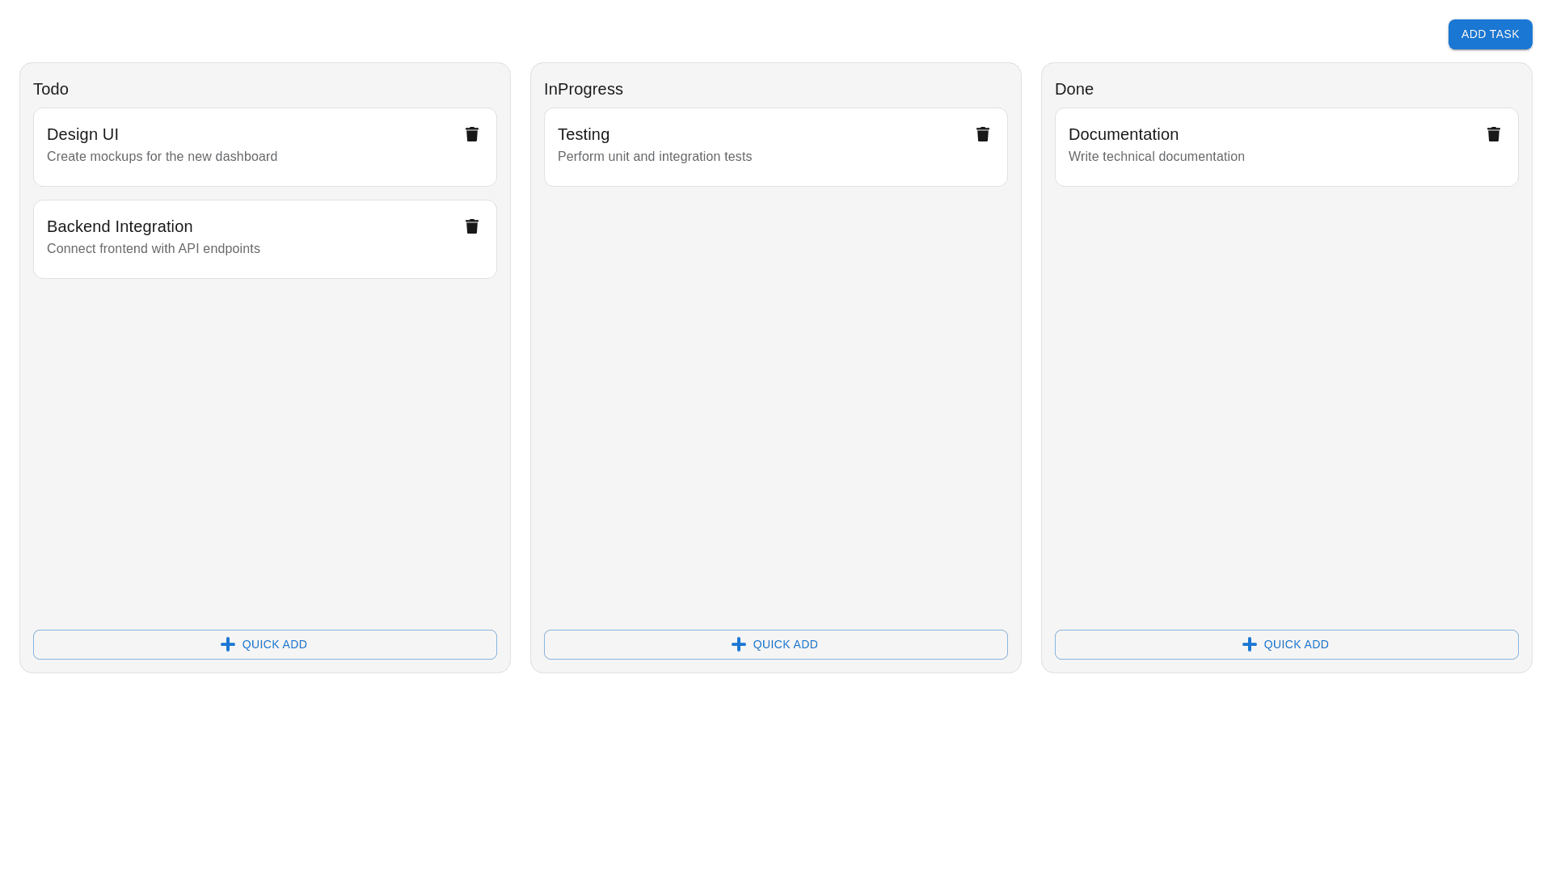
Task: Open the Design UI card title
Action: pyautogui.click(x=82, y=134)
